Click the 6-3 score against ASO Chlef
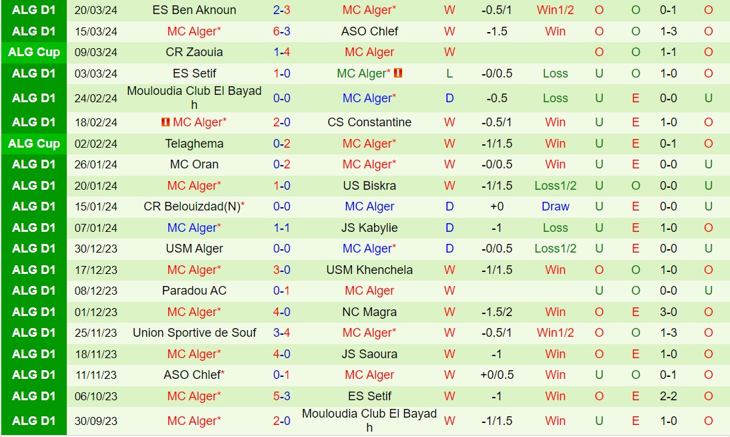Screen dimensions: 730x437 click(281, 31)
